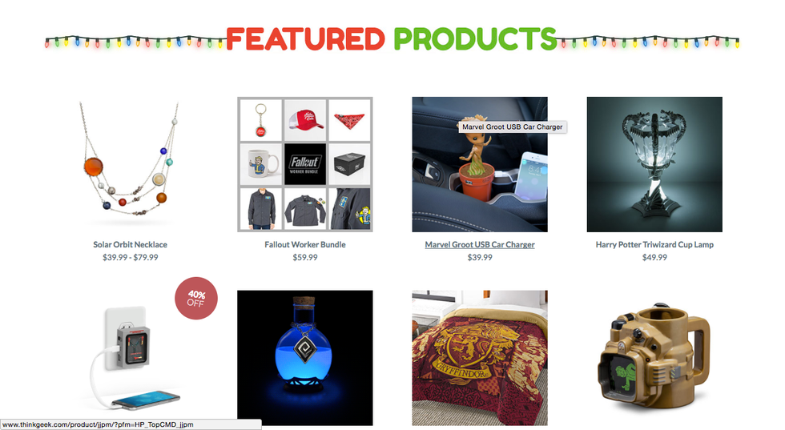
Task: Click the red trucker cap tile in bundle
Action: (305, 119)
